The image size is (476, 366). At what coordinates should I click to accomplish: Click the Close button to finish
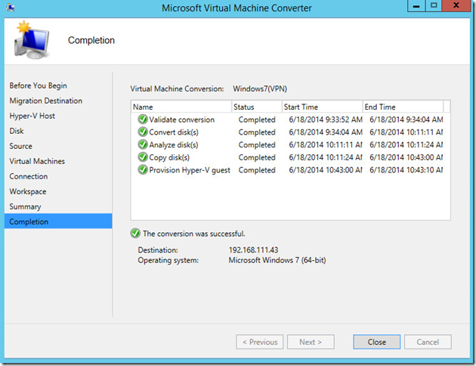pyautogui.click(x=377, y=342)
